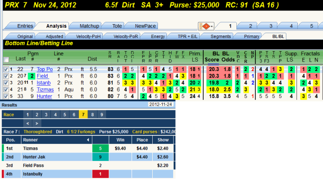Uncheck the Tizmas row checkbox
Screen dimensions: 323x179
coord(6,89)
